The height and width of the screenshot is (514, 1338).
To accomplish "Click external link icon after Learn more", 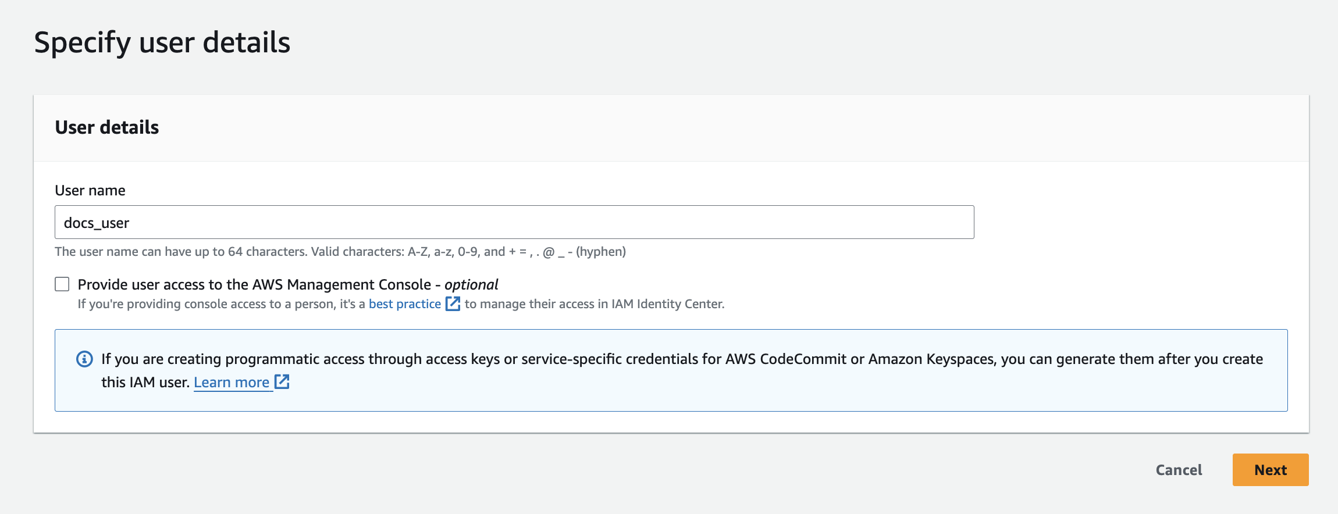I will click(x=282, y=382).
